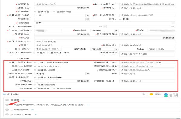Click the round icon beside 原许可证正副本
Viewport: 181px width, 119px height.
[7, 114]
